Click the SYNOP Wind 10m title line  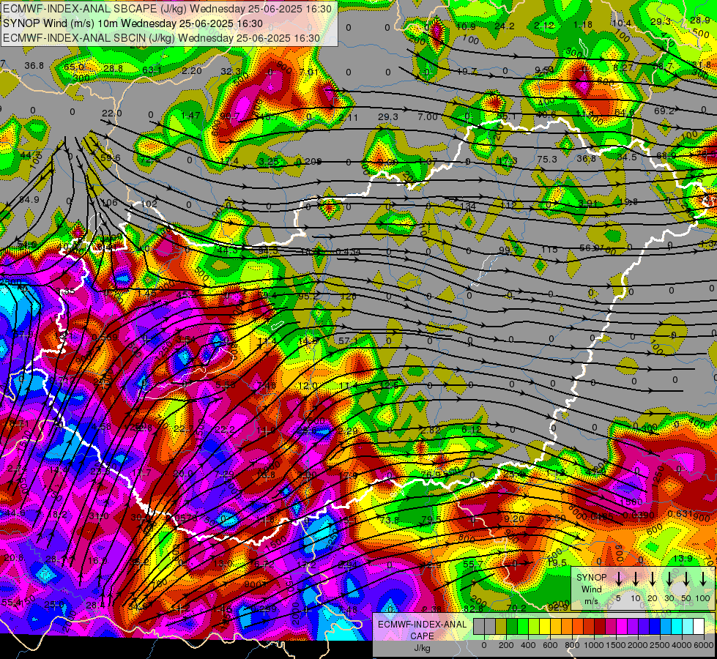pyautogui.click(x=133, y=23)
